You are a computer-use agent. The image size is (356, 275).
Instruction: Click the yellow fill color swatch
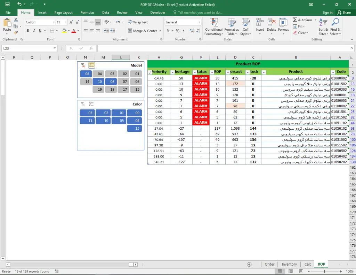pyautogui.click(x=64, y=31)
